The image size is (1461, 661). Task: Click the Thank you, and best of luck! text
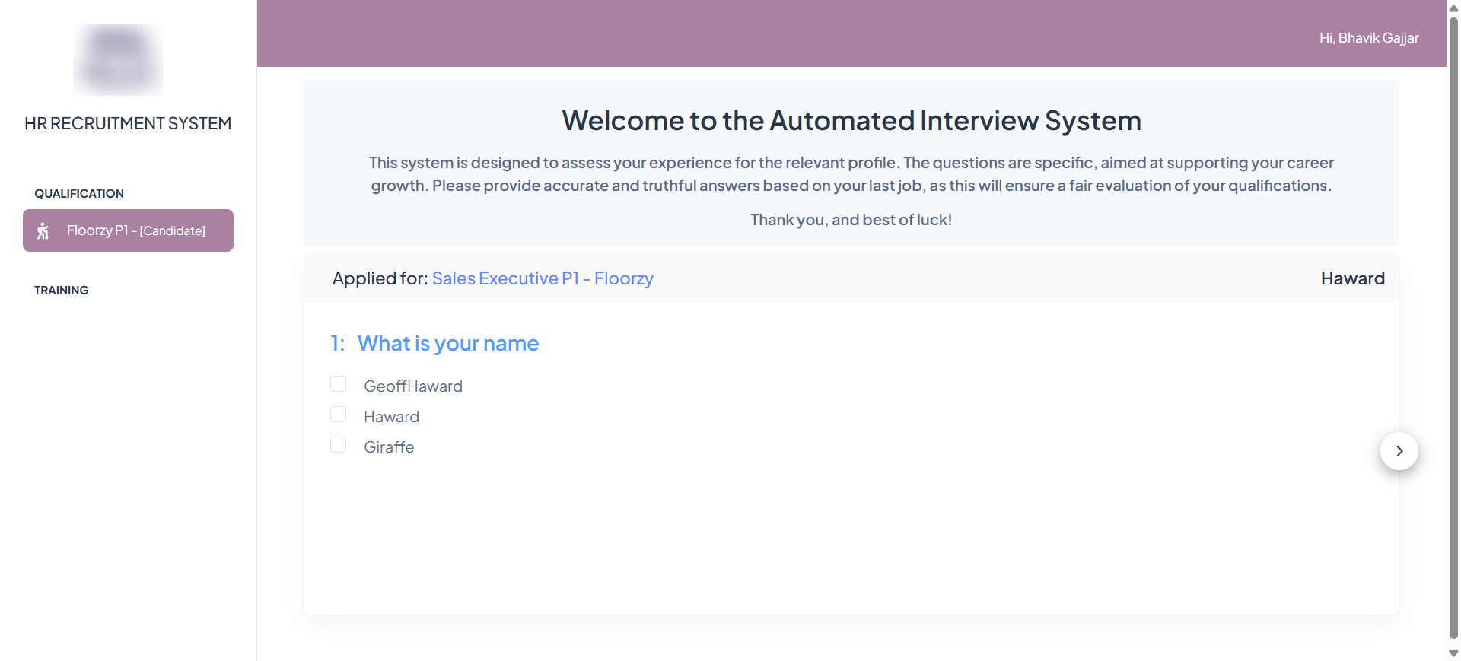[x=851, y=220]
